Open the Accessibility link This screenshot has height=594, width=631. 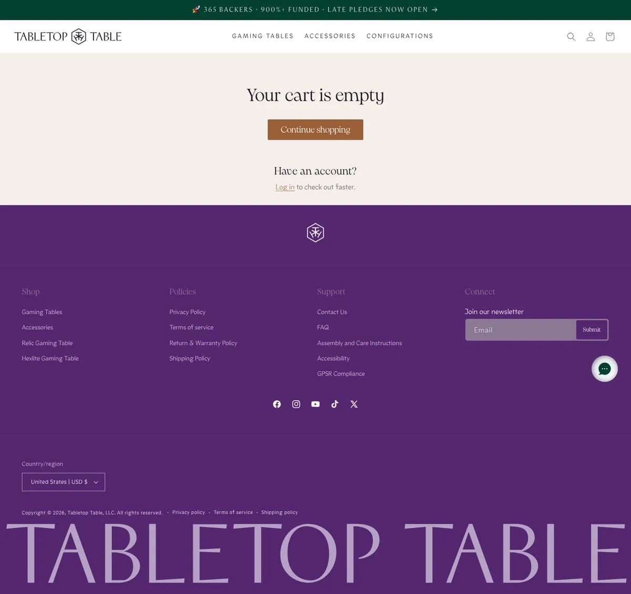click(333, 358)
